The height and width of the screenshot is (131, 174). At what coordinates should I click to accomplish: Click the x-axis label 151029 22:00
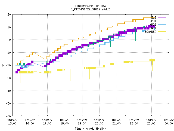[x=134, y=122]
